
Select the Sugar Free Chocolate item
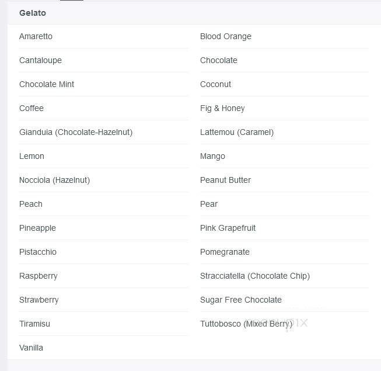click(x=241, y=300)
